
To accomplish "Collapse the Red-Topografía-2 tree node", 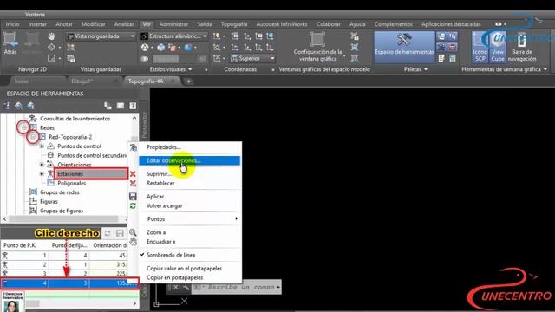I will point(33,137).
